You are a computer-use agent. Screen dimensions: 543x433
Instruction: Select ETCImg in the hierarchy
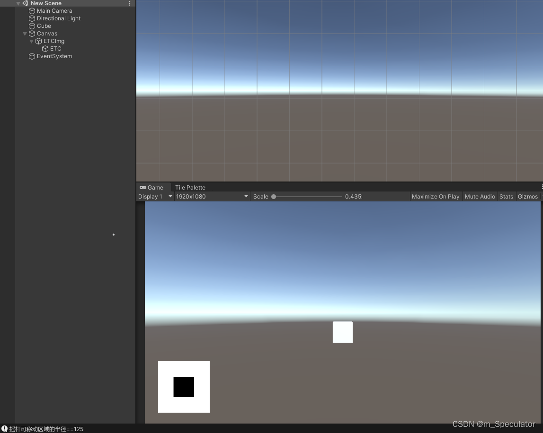point(54,41)
